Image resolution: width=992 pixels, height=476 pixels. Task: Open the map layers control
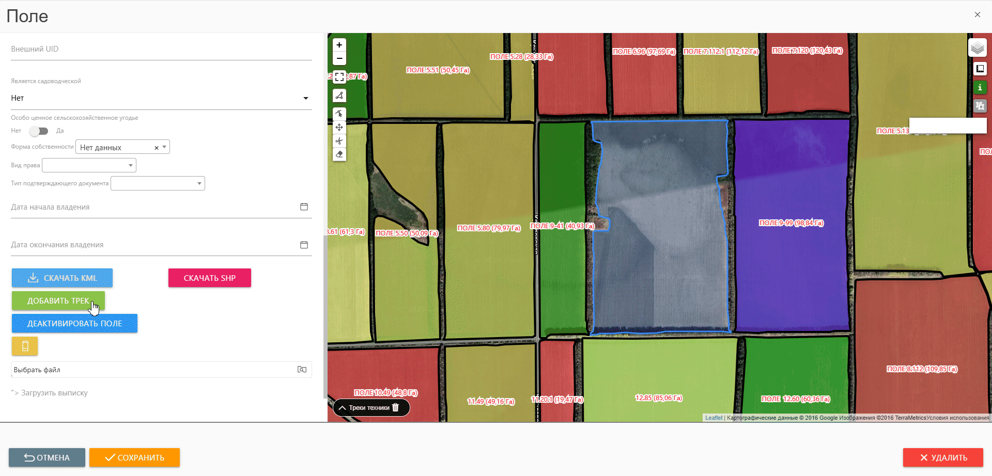977,48
